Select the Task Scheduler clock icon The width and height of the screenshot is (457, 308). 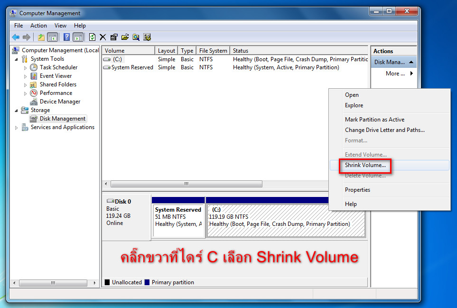pyautogui.click(x=34, y=67)
